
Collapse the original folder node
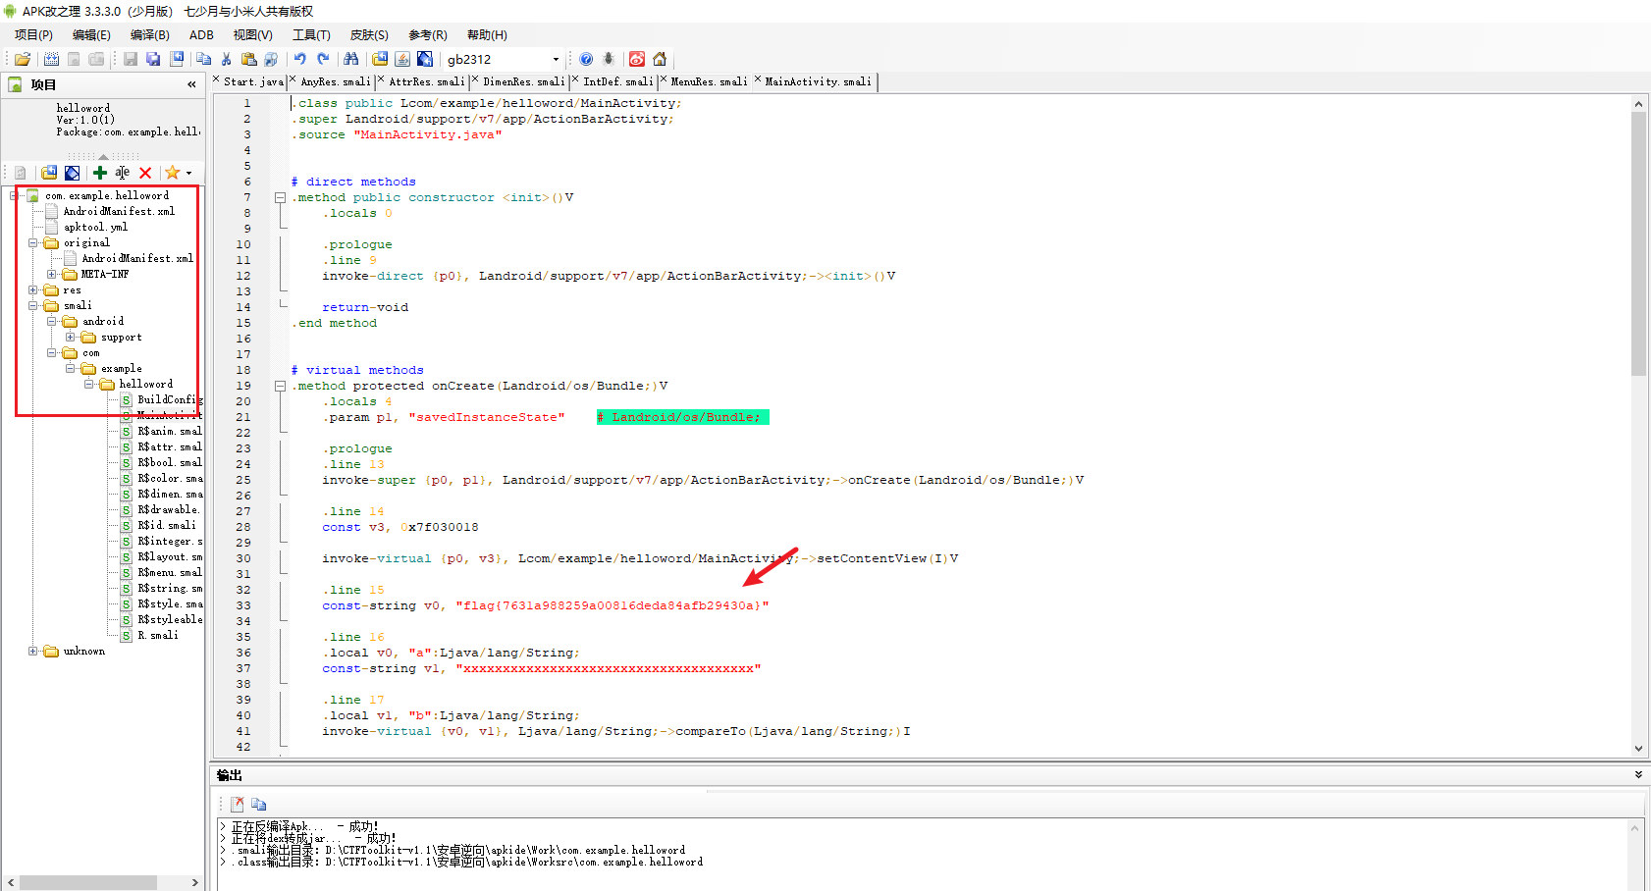click(33, 242)
